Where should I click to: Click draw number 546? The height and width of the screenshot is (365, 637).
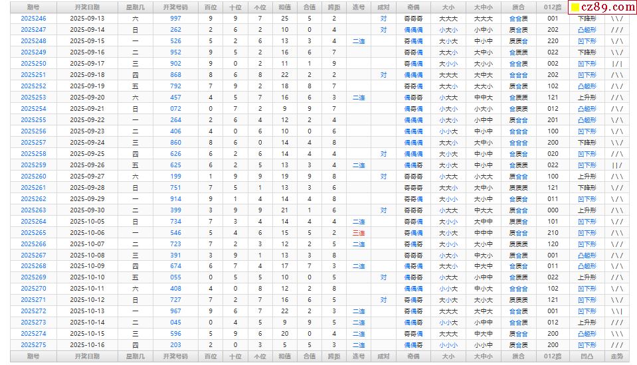click(x=175, y=233)
